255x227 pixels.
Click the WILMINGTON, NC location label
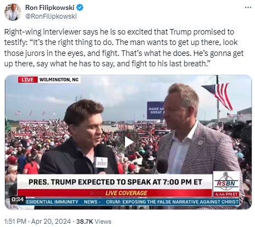tap(59, 80)
